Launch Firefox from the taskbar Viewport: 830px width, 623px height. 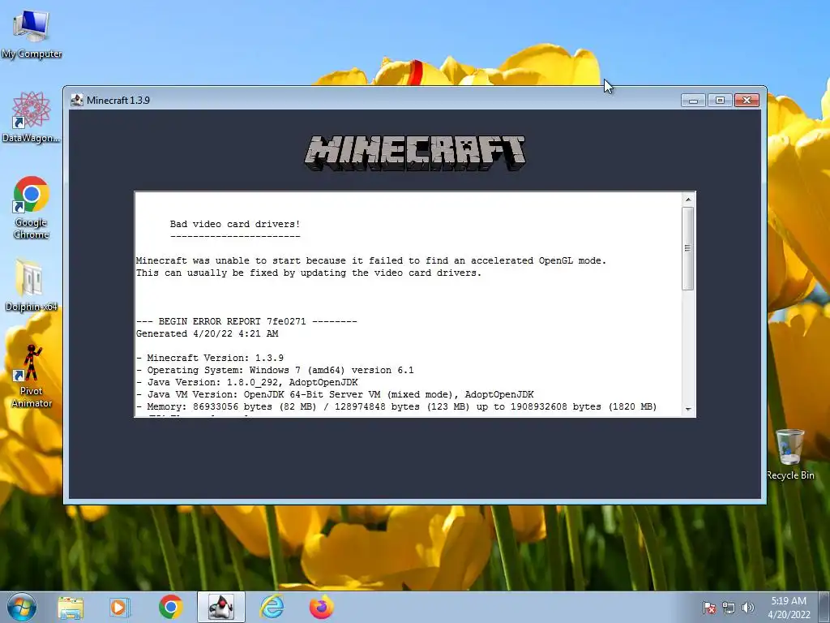321,607
